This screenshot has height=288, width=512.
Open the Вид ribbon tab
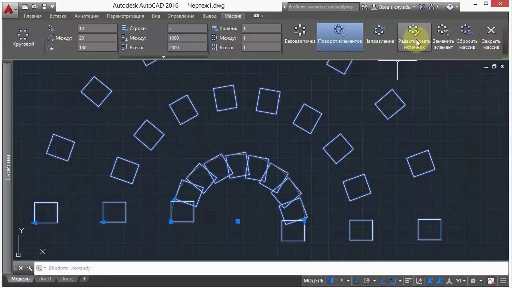[156, 16]
